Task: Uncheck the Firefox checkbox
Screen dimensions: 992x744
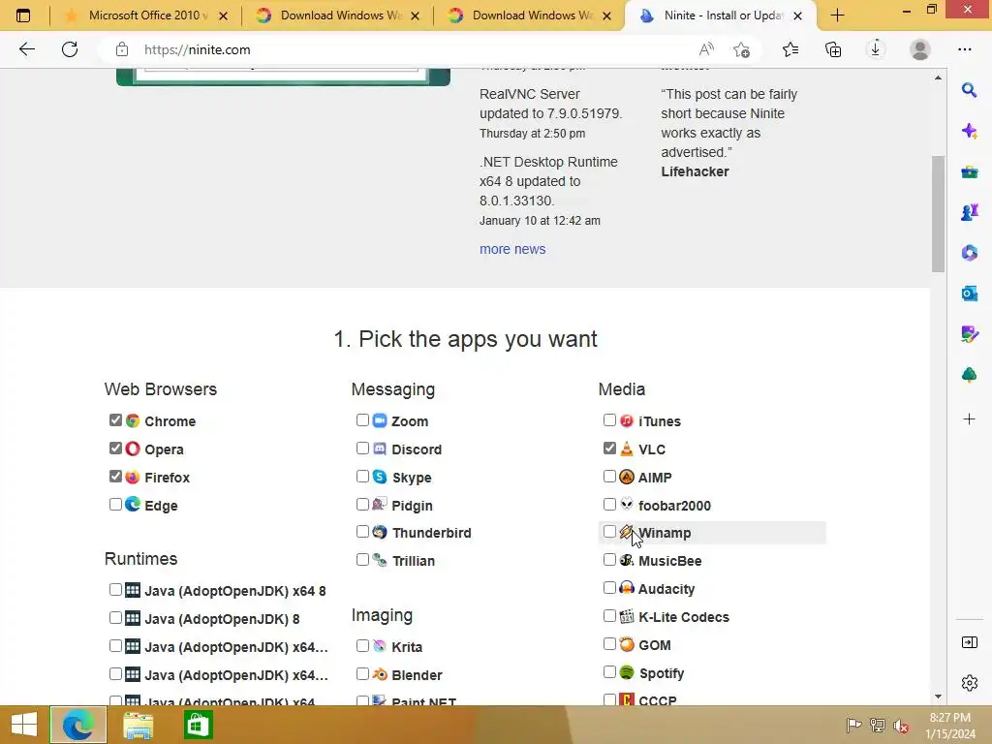Action: (x=115, y=476)
